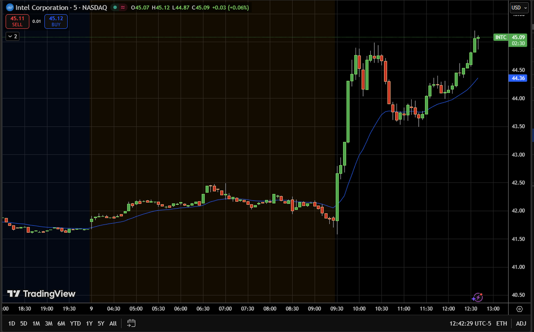Click the 44.50 price scale label
Viewport: 534px width, 332px height.
point(518,70)
